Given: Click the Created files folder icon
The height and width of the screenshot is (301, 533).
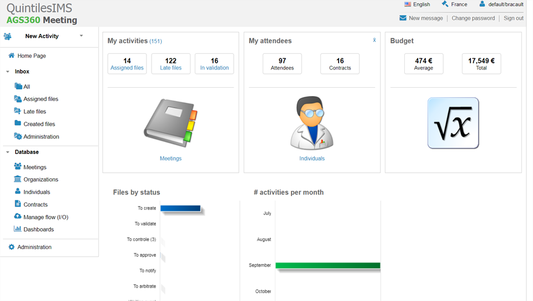Looking at the screenshot, I should tap(18, 123).
